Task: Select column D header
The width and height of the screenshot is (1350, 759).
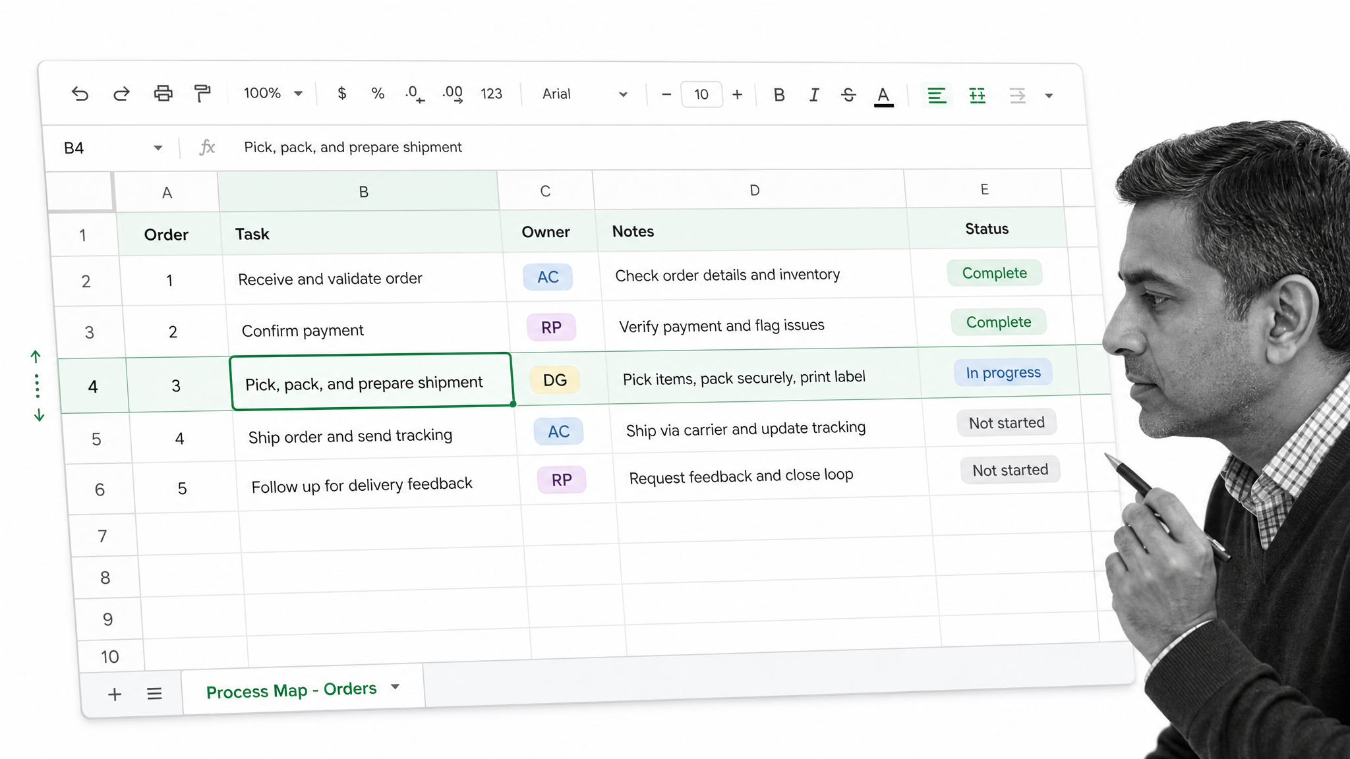Action: coord(750,190)
